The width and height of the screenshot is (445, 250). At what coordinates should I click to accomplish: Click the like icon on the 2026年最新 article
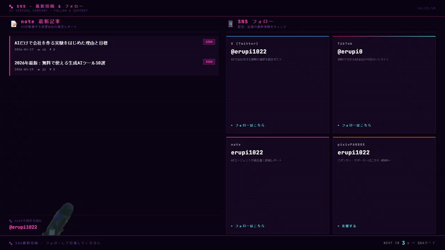pos(50,69)
